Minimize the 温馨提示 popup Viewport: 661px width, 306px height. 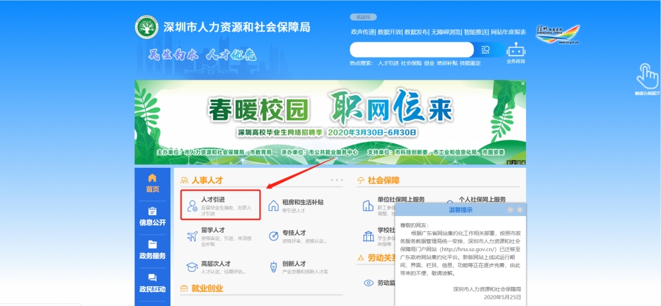click(x=510, y=210)
